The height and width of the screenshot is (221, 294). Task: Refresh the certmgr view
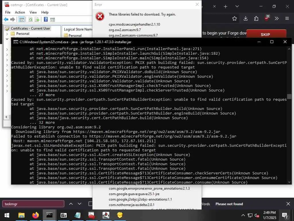click(30, 19)
